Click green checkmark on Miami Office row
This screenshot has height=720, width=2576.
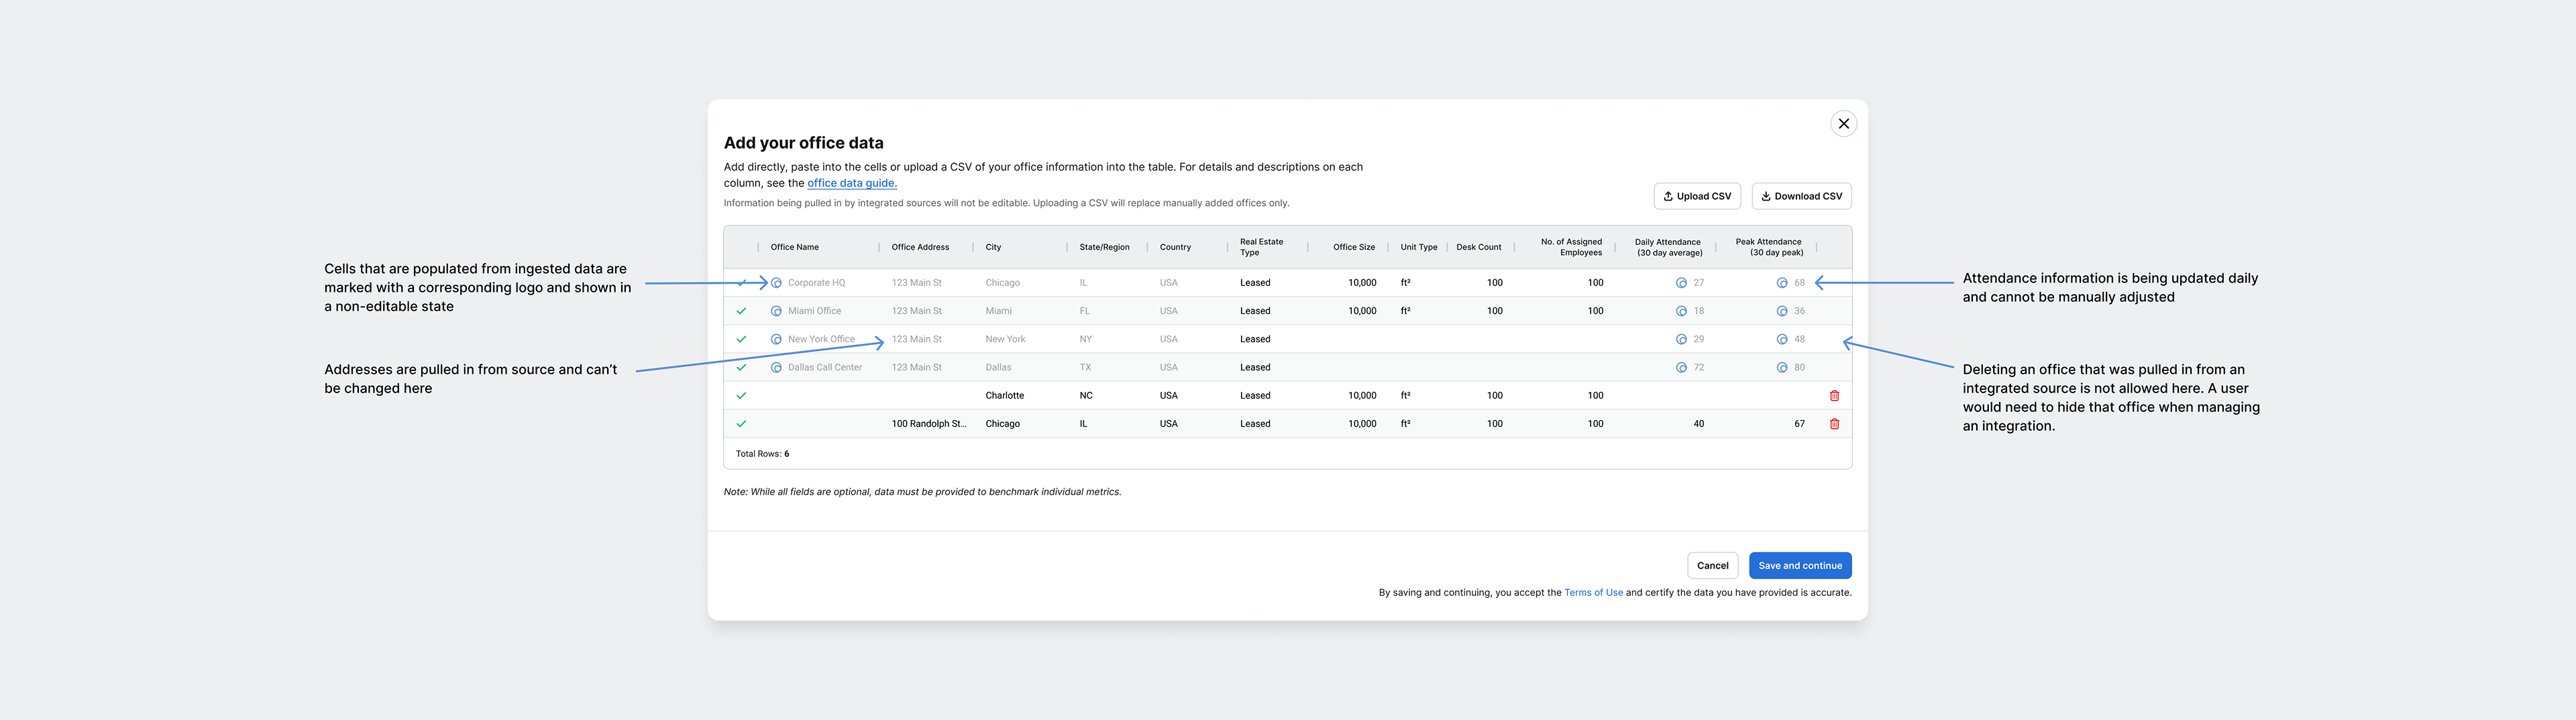point(741,311)
